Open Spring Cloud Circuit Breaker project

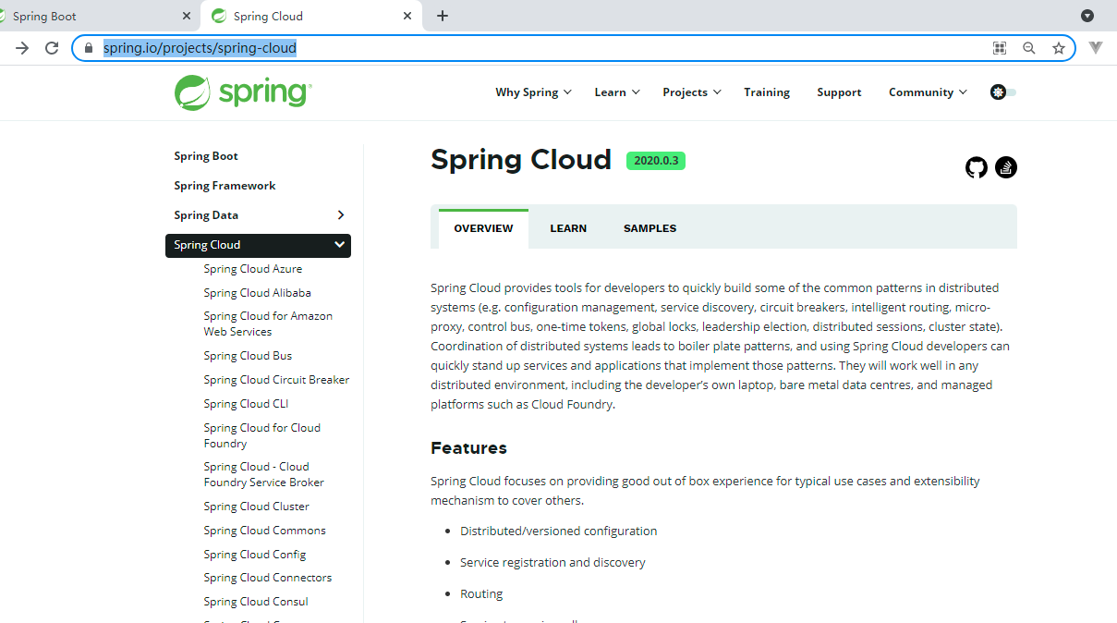[276, 380]
